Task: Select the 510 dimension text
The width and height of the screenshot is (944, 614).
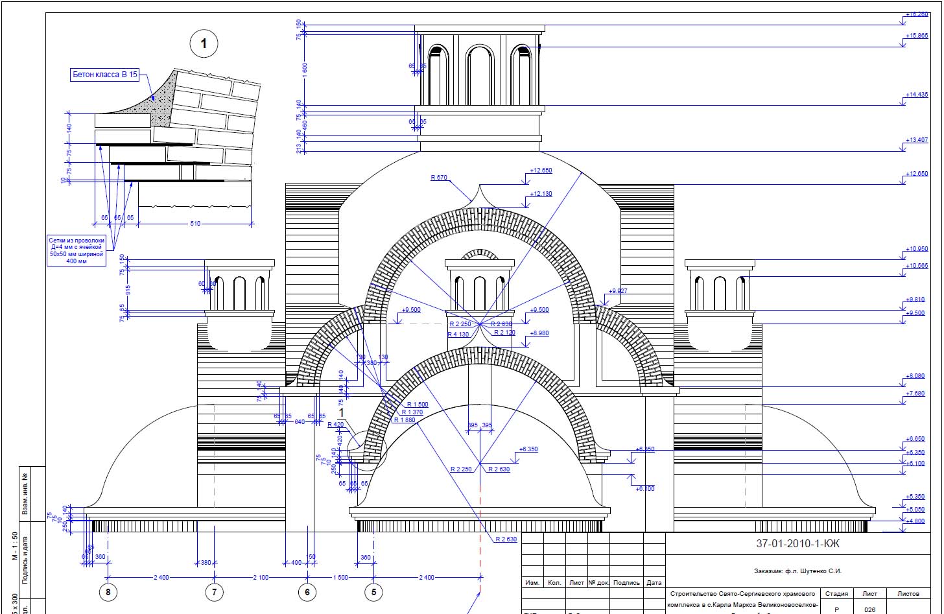Action: pos(195,223)
